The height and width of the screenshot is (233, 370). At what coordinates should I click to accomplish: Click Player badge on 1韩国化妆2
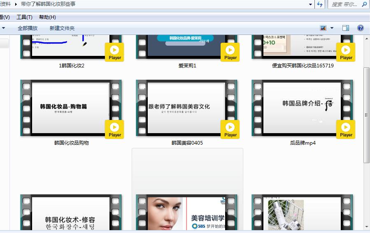point(114,52)
